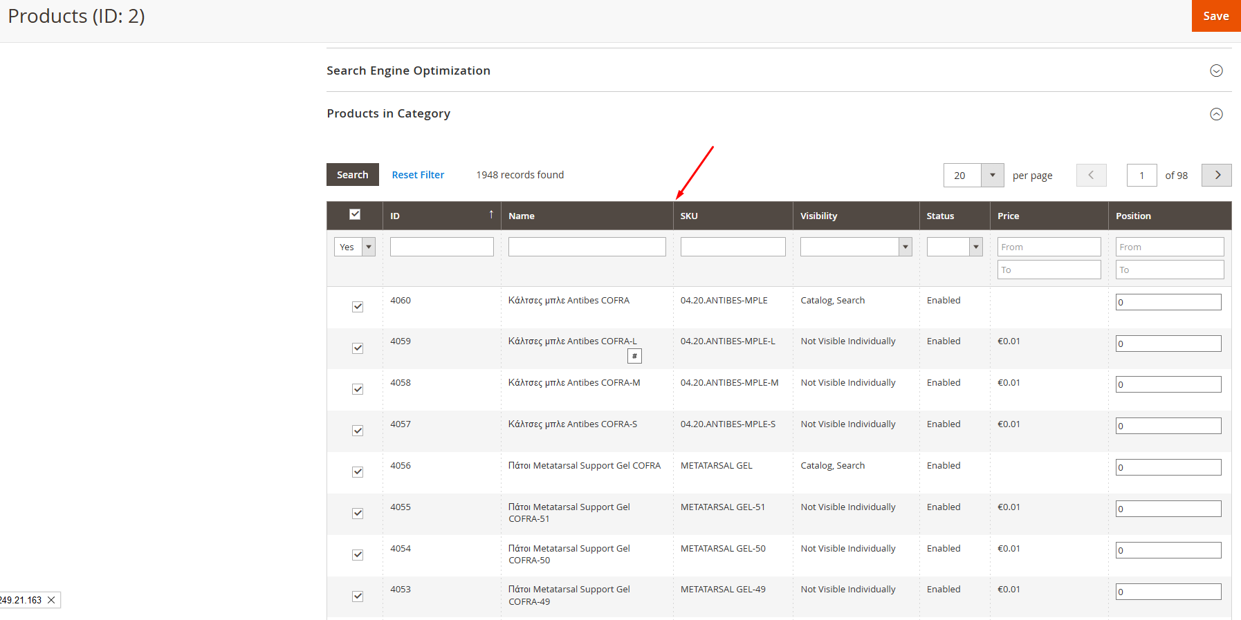Uncheck product 4054 checkbox
This screenshot has height=620, width=1241.
click(358, 555)
